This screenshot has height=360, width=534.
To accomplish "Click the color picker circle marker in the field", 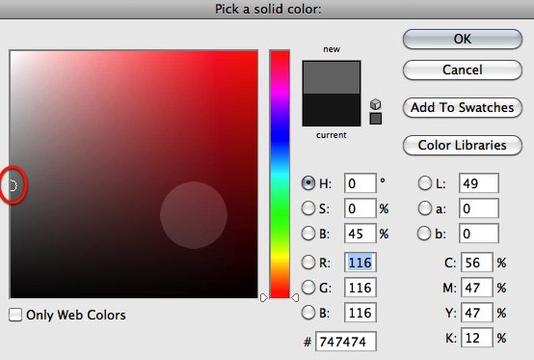I will click(x=13, y=186).
